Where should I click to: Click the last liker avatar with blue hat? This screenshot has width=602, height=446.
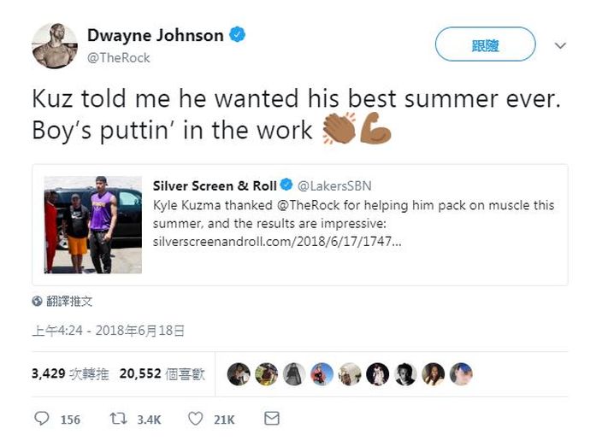point(461,374)
